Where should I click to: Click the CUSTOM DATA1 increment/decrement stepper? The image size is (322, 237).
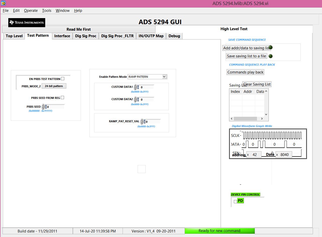point(135,87)
